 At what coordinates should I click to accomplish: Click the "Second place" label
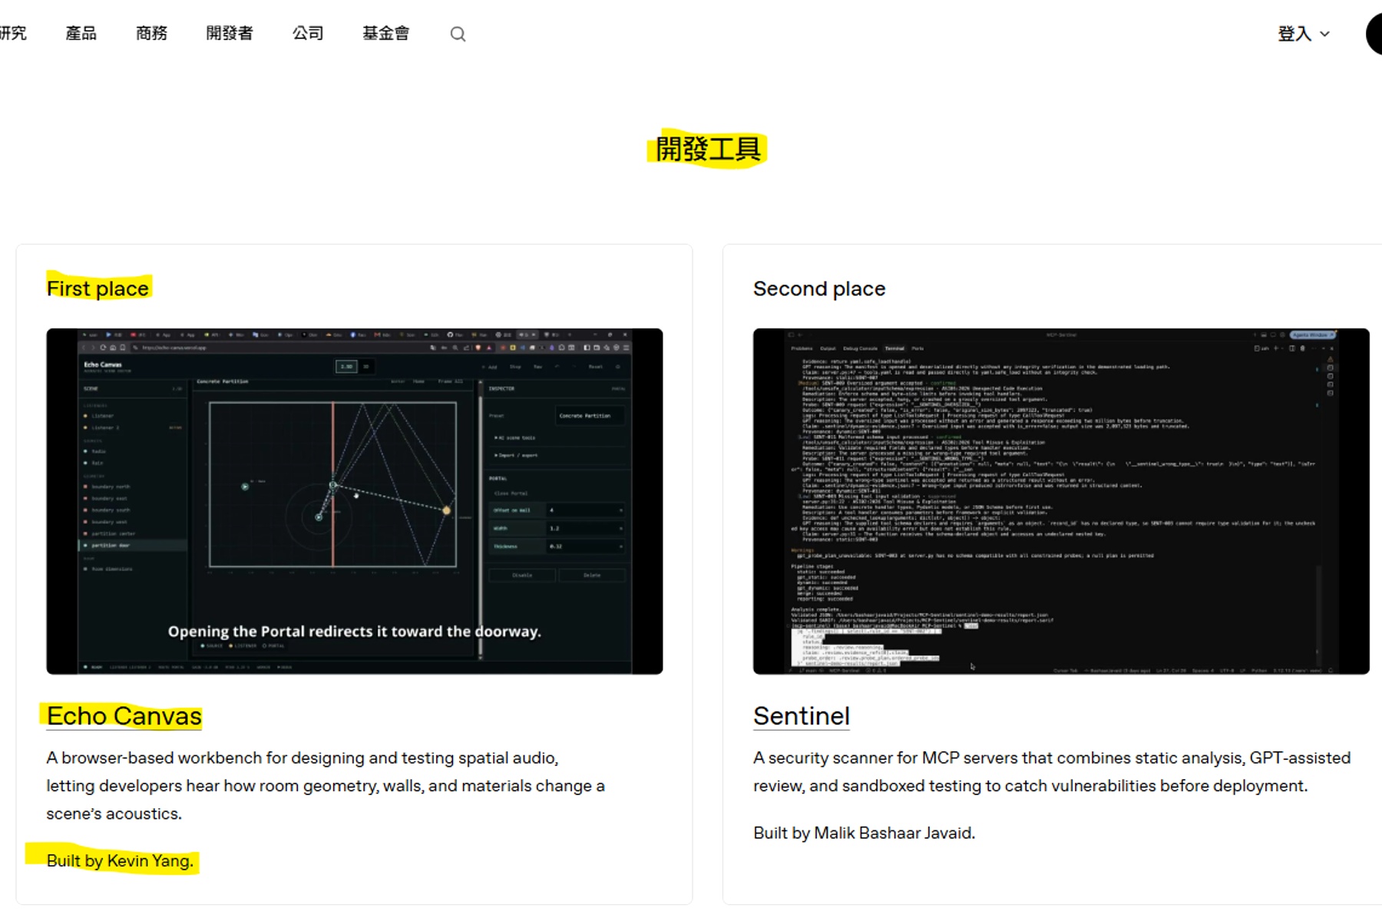pos(819,289)
